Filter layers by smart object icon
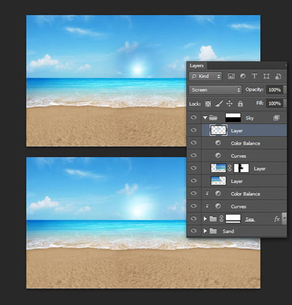The width and height of the screenshot is (292, 305). pos(278,76)
